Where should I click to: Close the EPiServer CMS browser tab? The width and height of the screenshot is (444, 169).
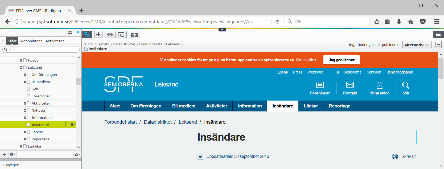pyautogui.click(x=70, y=11)
